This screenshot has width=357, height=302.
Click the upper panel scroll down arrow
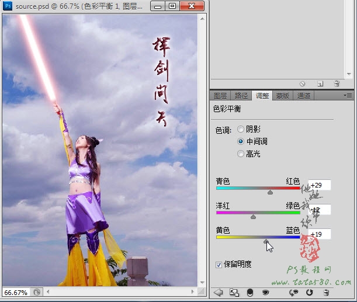click(x=349, y=74)
